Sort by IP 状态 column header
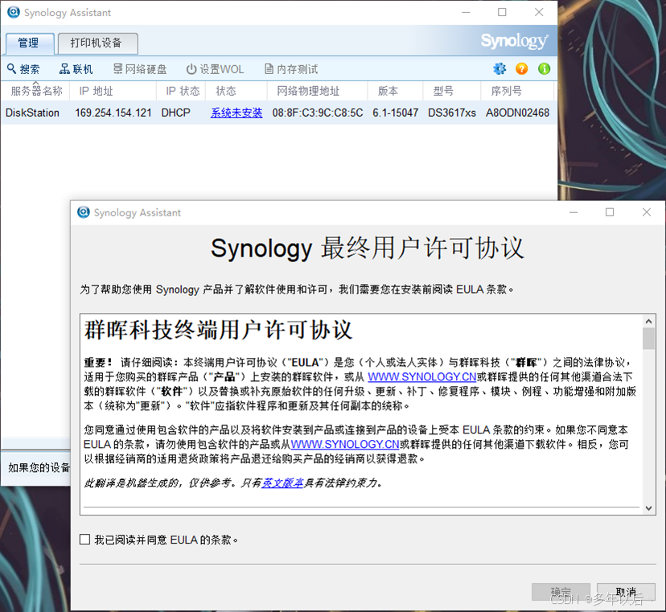This screenshot has width=666, height=612. click(181, 91)
